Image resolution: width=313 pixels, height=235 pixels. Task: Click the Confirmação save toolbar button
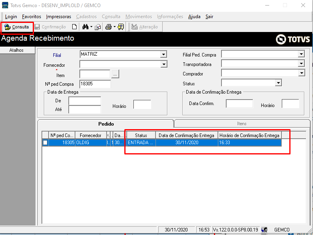click(x=50, y=27)
